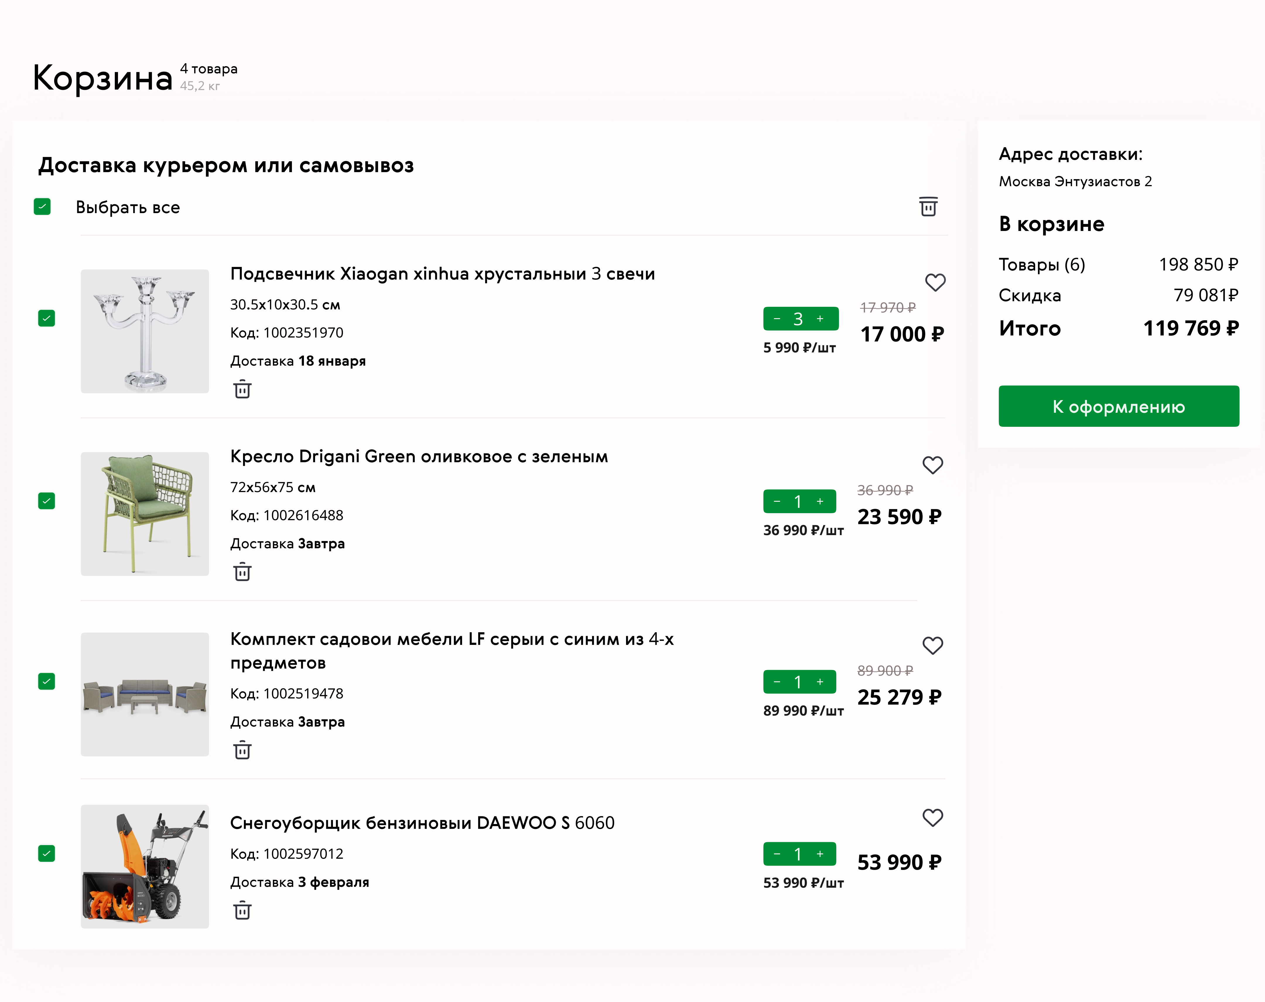Remove DAEWOO snowblower with trash icon
The width and height of the screenshot is (1265, 1002).
click(242, 910)
